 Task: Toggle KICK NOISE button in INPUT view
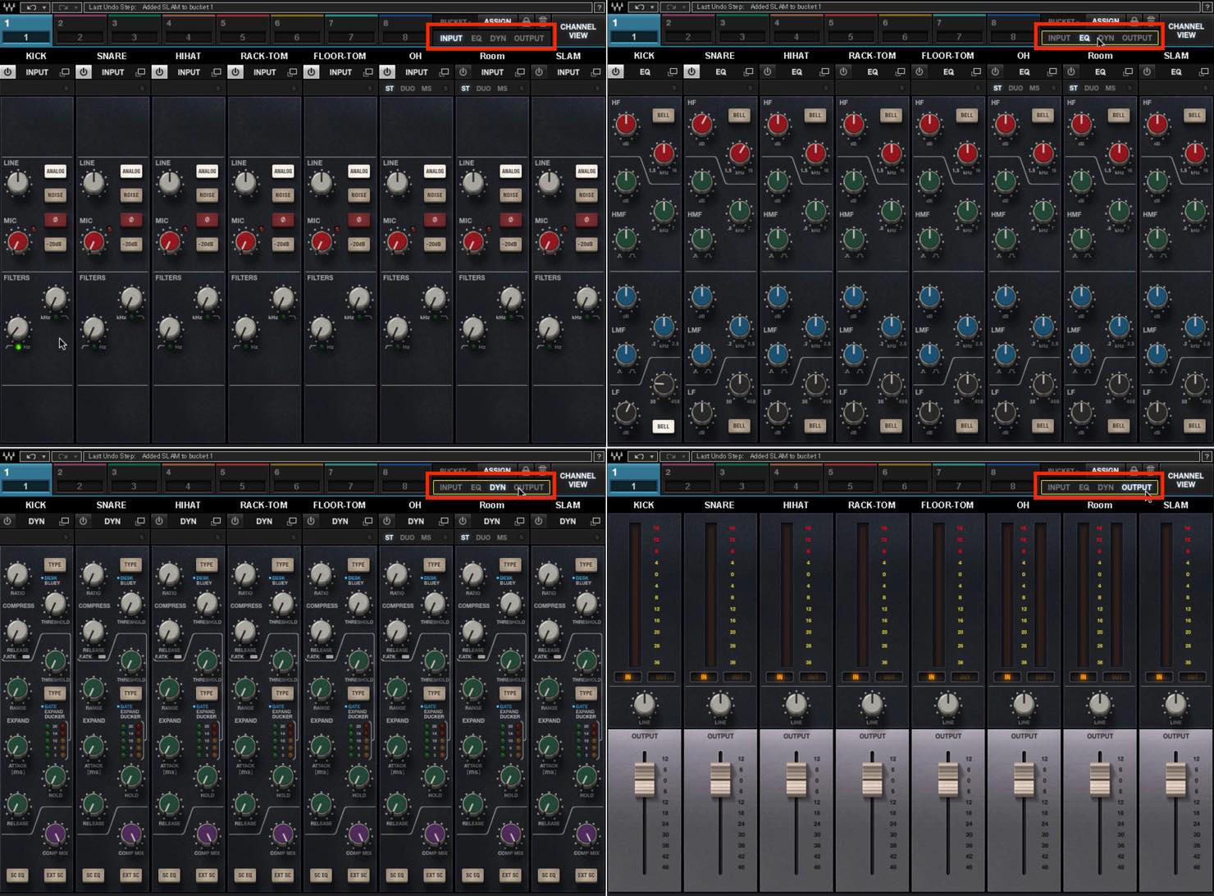(x=55, y=194)
